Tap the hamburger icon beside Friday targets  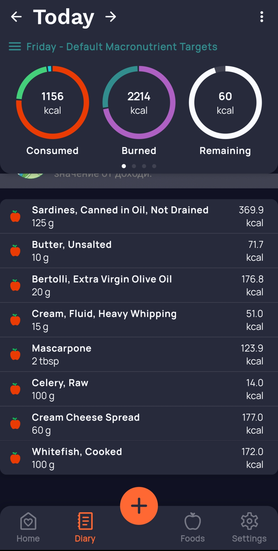tap(15, 47)
